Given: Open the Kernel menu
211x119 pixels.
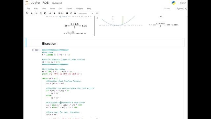Looking at the screenshot, I should click(69, 9).
